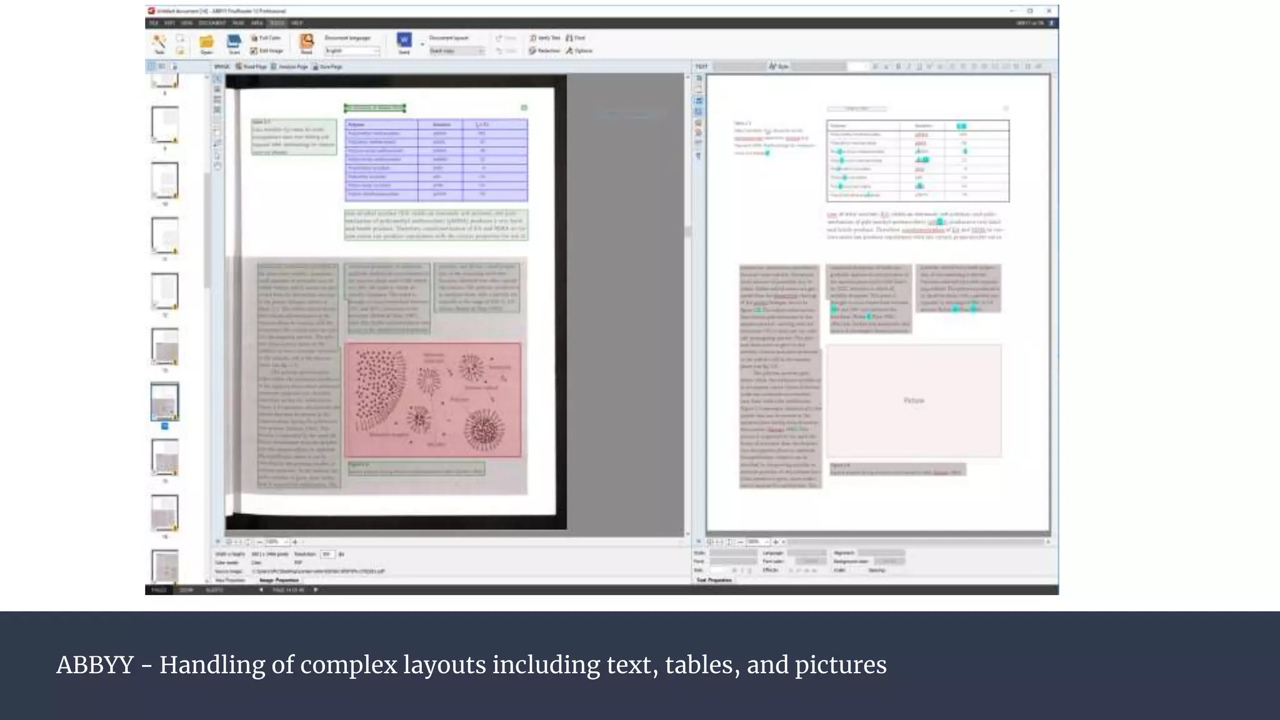Click the Picture placeholder in the Text pane

914,400
